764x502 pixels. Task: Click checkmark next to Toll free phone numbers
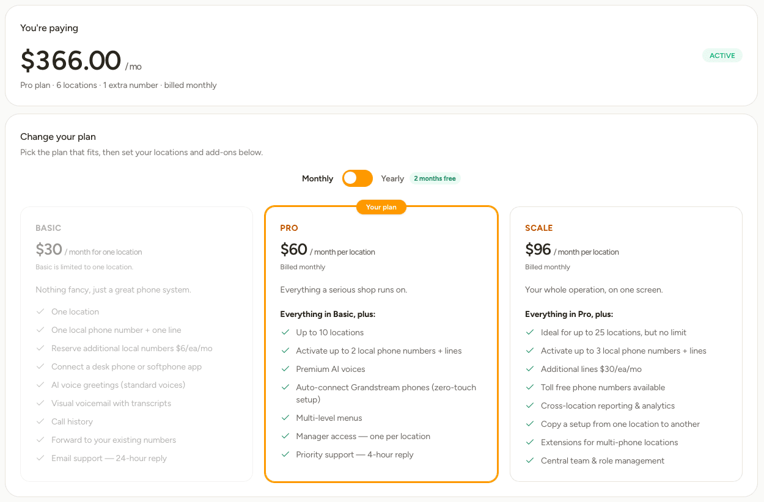(x=530, y=387)
